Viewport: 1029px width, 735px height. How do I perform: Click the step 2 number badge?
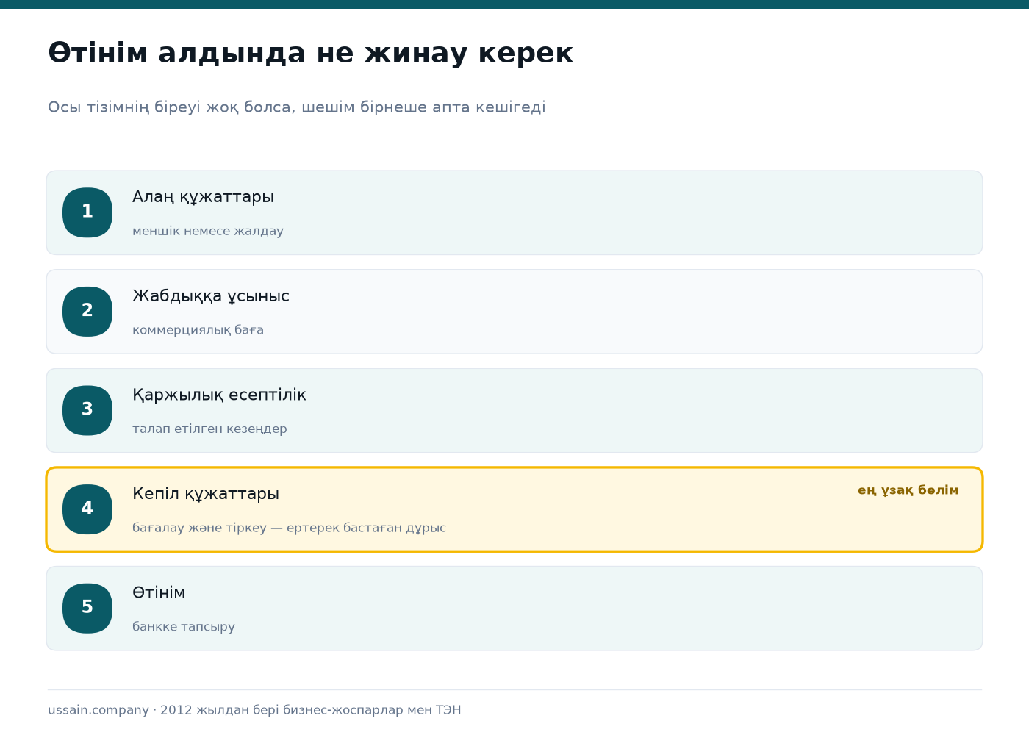(87, 312)
